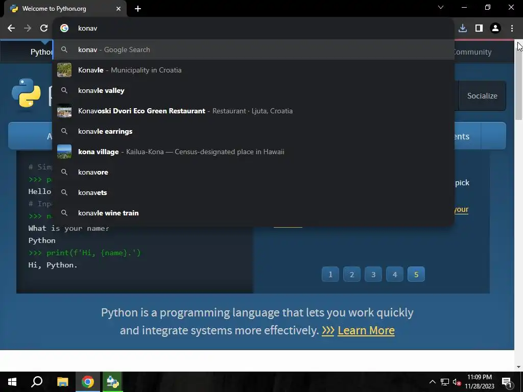Click the browser back arrow
523x392 pixels.
click(11, 29)
